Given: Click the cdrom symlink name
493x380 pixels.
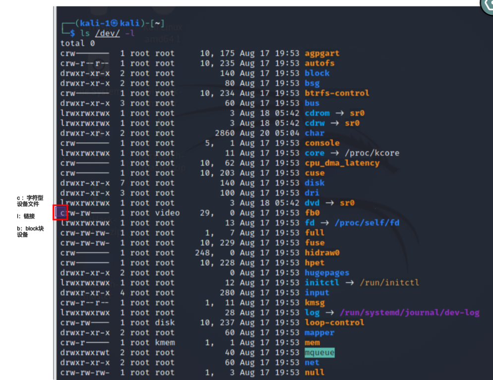Looking at the screenshot, I should 317,113.
